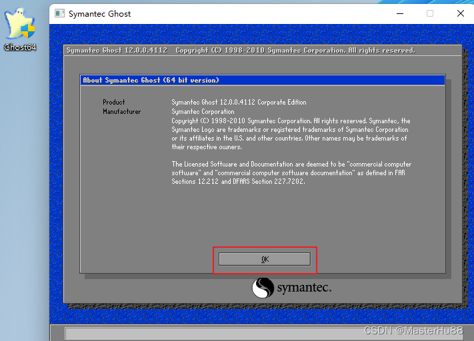Click the 'Manufacturer' label
This screenshot has width=474, height=341.
122,111
